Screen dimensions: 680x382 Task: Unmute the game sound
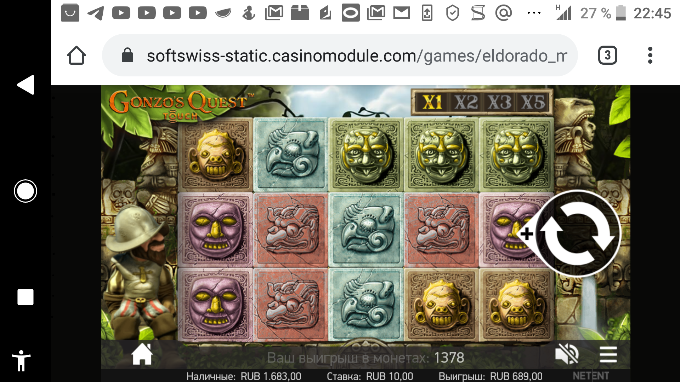click(x=566, y=354)
